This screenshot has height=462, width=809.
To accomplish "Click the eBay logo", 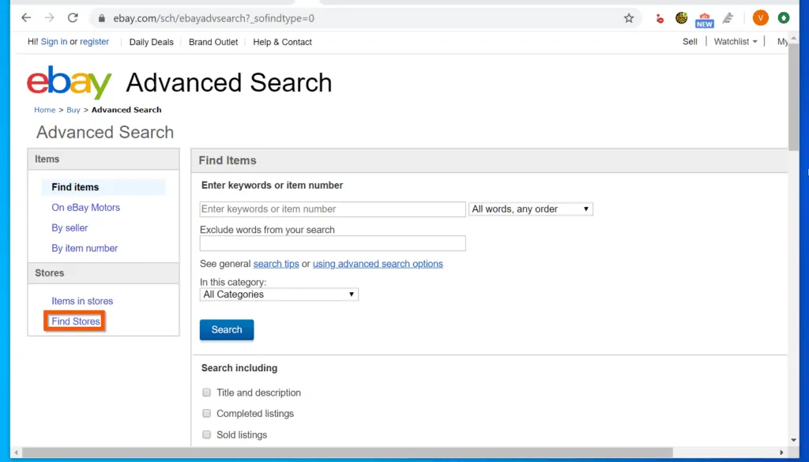I will pyautogui.click(x=70, y=82).
